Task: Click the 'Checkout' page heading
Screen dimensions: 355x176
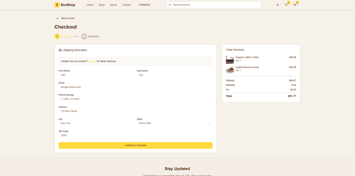Action: click(66, 27)
